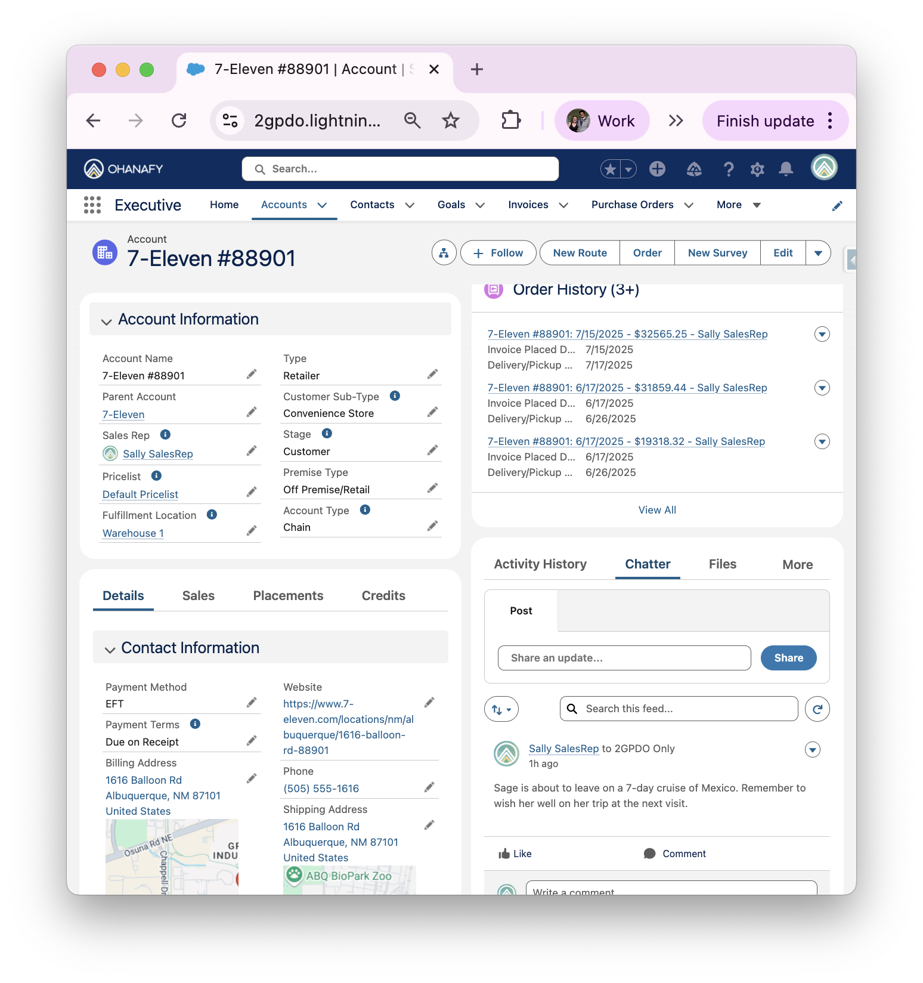This screenshot has width=923, height=983.
Task: Click the Share button in Chatter
Action: point(788,658)
